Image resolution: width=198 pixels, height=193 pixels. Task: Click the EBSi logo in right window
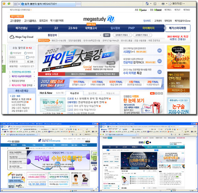coord(145,142)
